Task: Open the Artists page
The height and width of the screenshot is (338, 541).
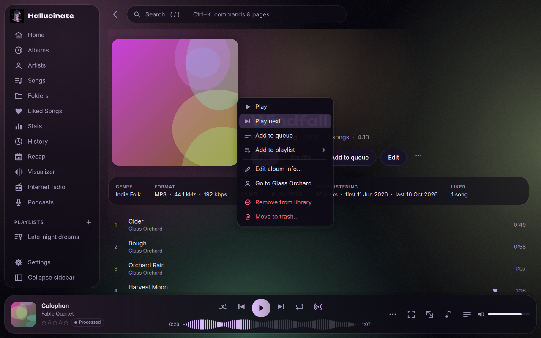Action: coord(52,65)
